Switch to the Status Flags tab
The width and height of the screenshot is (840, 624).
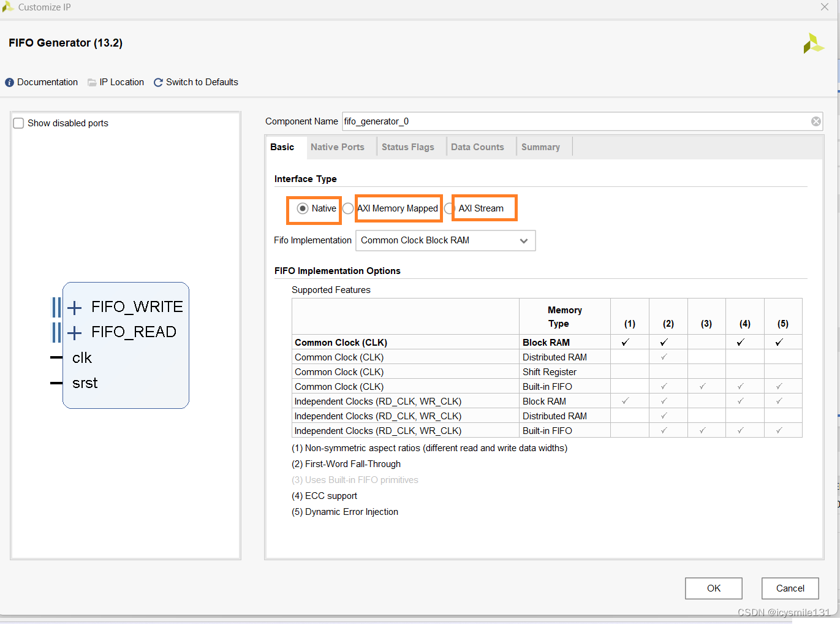tap(407, 146)
